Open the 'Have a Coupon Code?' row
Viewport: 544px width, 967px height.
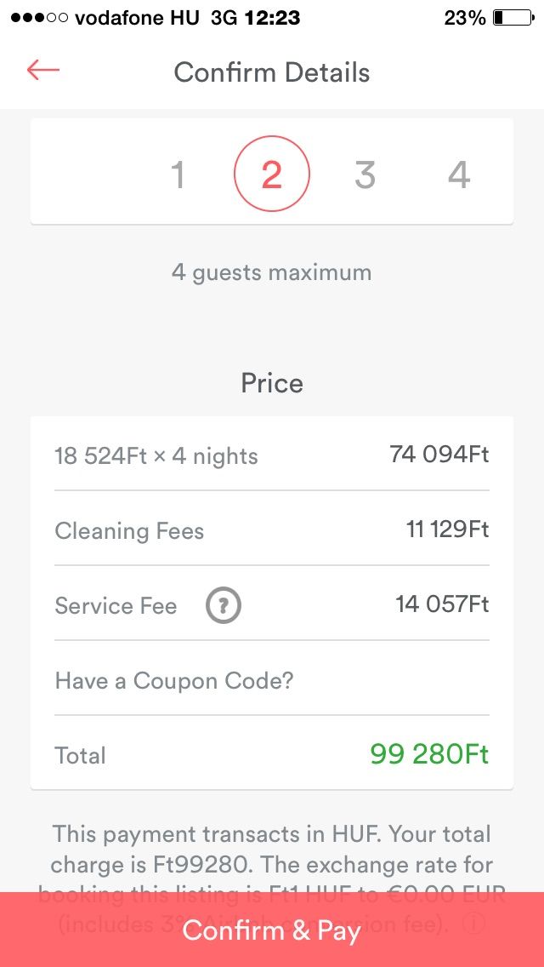point(174,681)
